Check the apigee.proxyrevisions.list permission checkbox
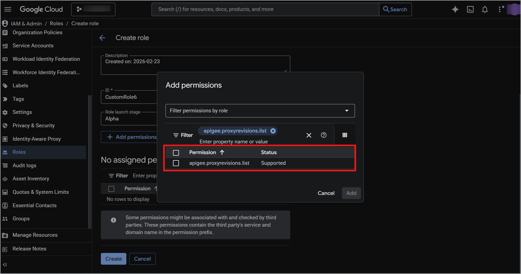Screen dimensions: 521x274 [x=176, y=163]
